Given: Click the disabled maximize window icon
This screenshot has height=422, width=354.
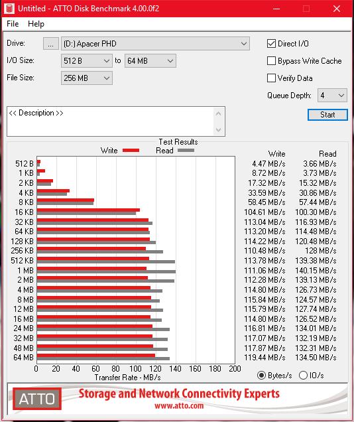Looking at the screenshot, I should coord(306,9).
